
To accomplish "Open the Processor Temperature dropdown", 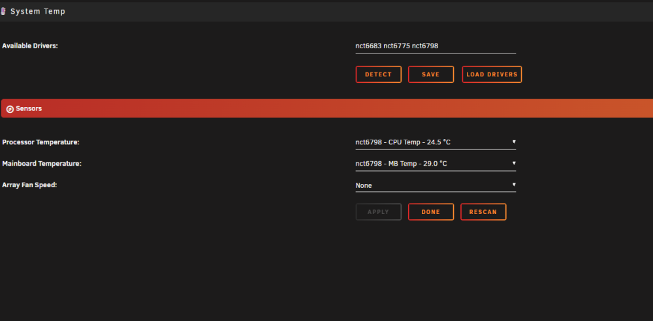I will pos(436,142).
